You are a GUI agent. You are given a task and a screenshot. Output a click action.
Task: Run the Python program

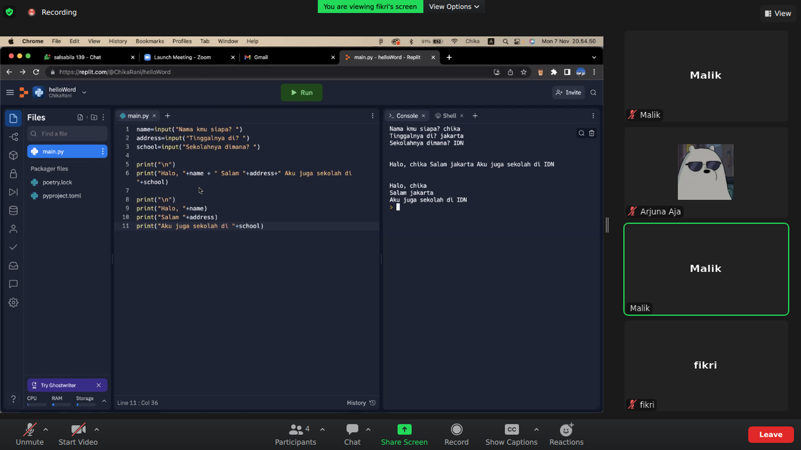click(x=302, y=92)
